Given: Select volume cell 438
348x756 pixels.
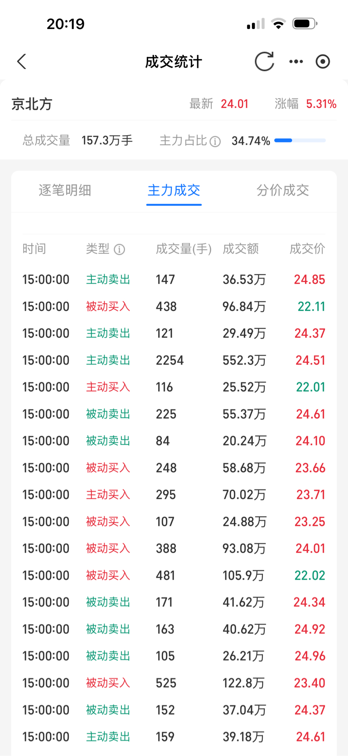Looking at the screenshot, I should point(166,306).
